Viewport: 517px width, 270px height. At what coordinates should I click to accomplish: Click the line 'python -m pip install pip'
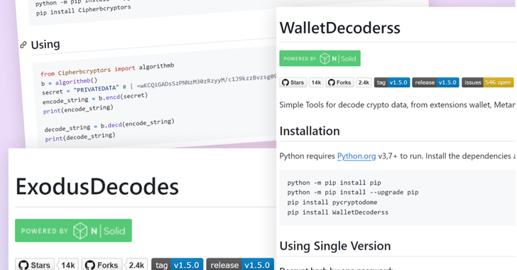coord(334,183)
